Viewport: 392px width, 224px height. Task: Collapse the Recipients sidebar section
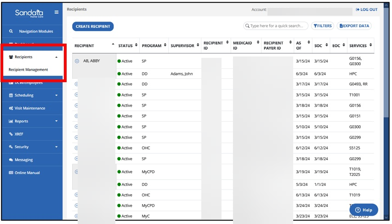[x=56, y=57]
